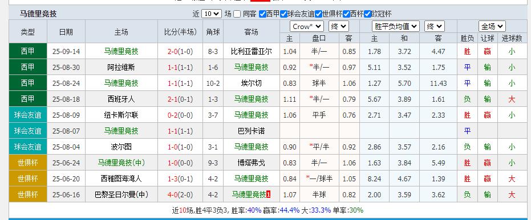531x220 pixels.
Task: Click 埃尔切 away team link
Action: coord(252,84)
